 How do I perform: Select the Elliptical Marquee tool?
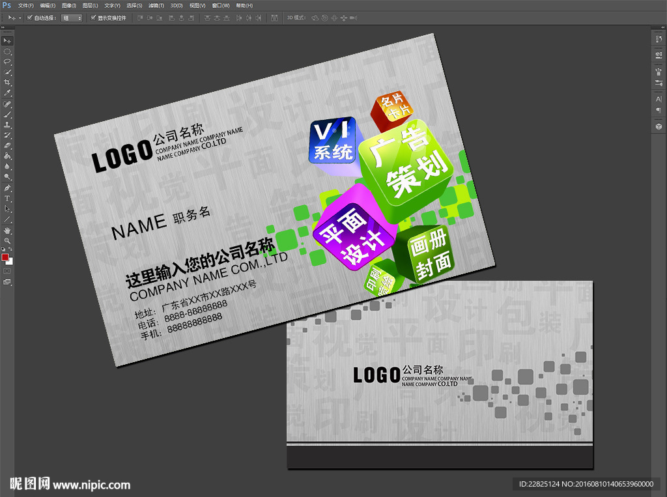point(7,51)
